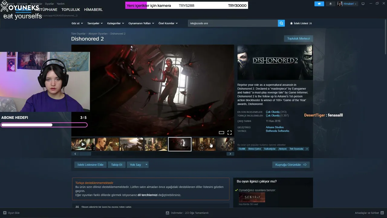Open the Görünüm menu

coord(22,4)
